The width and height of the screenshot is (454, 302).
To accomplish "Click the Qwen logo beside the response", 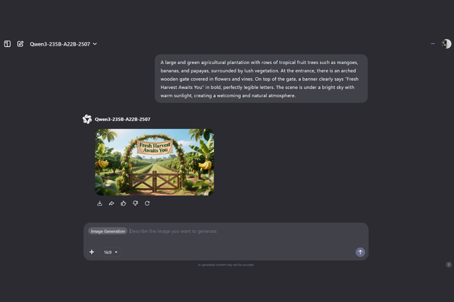I will click(87, 119).
